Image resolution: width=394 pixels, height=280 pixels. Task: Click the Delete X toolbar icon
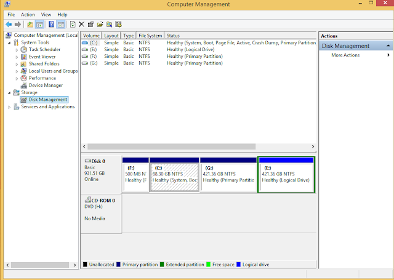click(x=81, y=25)
